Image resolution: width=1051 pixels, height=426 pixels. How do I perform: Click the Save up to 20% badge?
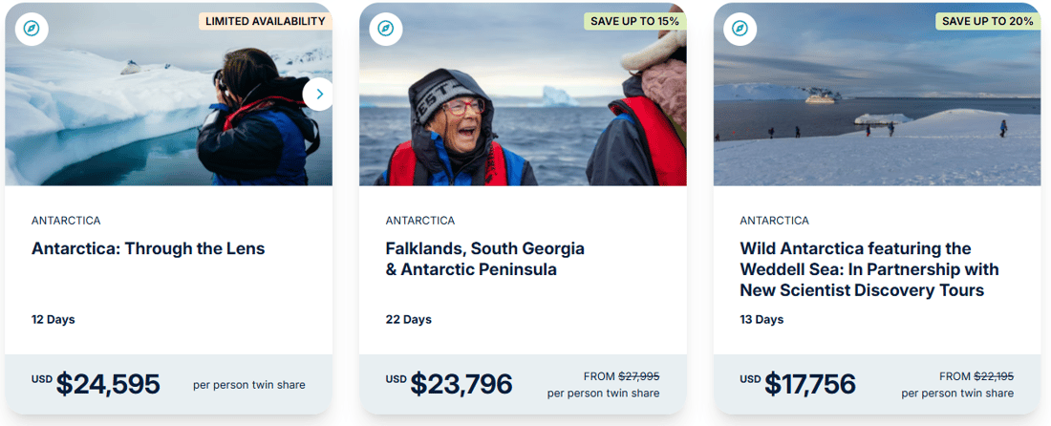coord(987,21)
